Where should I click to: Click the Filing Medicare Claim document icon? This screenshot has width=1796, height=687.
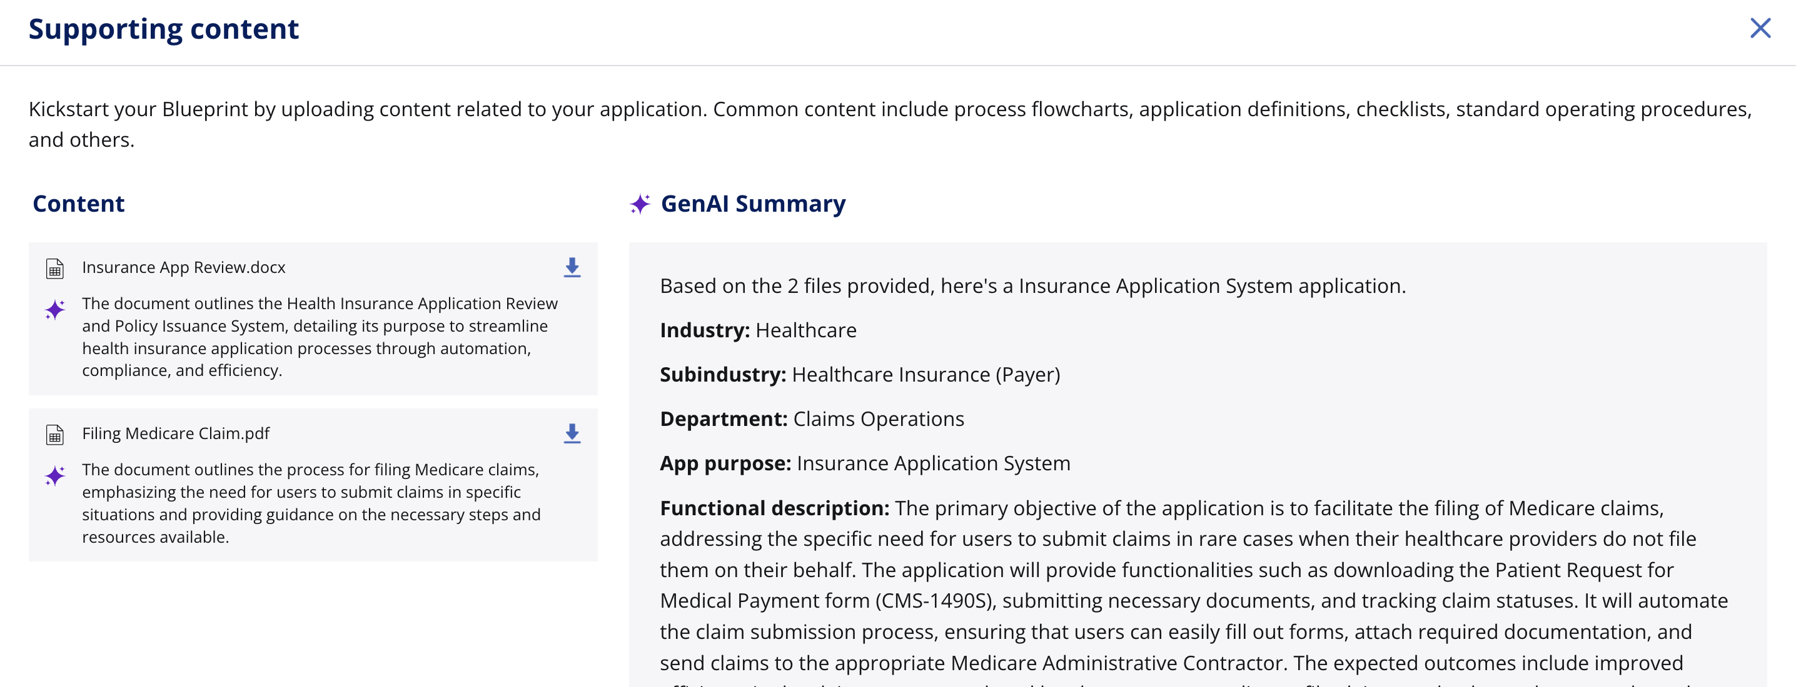coord(54,434)
